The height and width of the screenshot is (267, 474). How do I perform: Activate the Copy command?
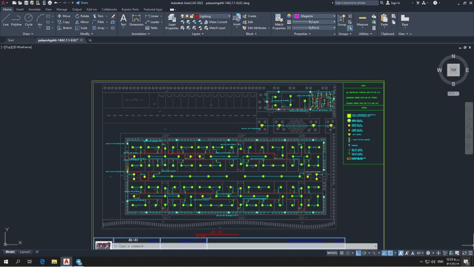[x=64, y=22]
